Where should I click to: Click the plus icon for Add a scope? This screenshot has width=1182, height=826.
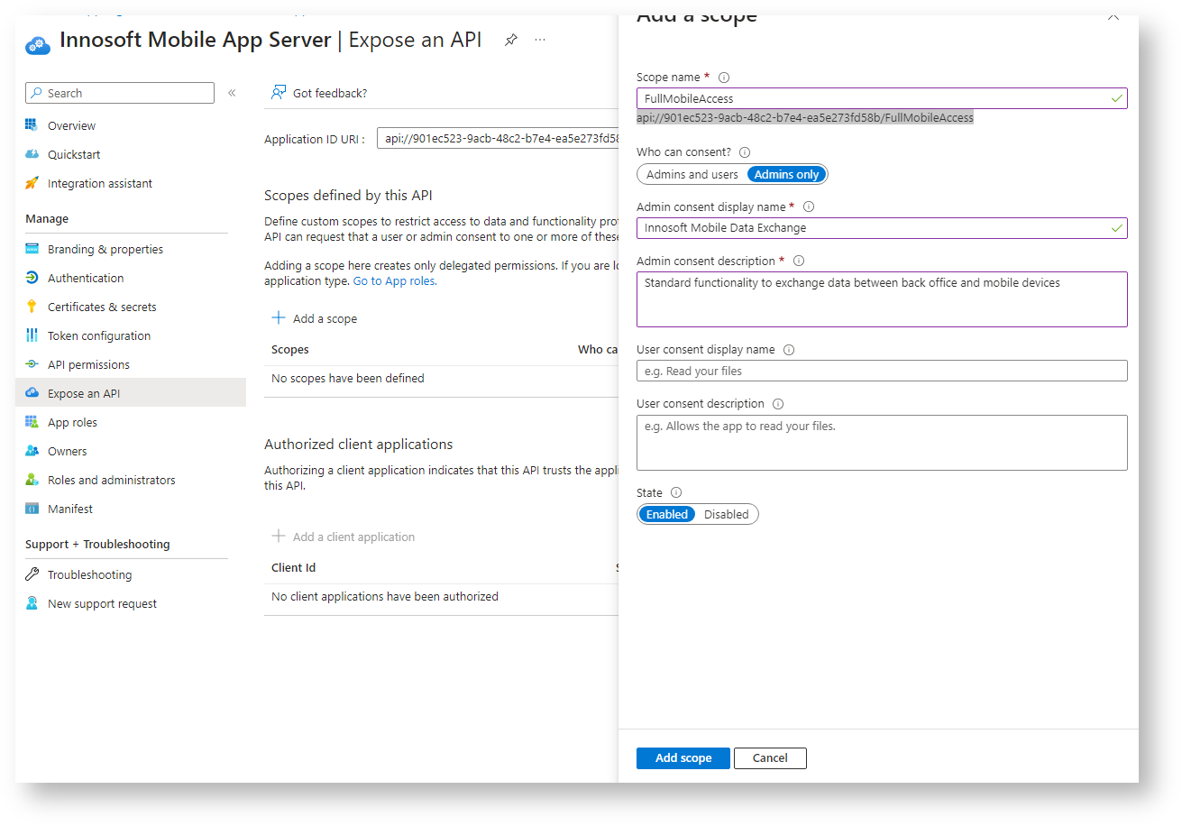[x=279, y=318]
